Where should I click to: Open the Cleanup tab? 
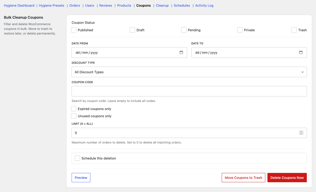(x=162, y=5)
